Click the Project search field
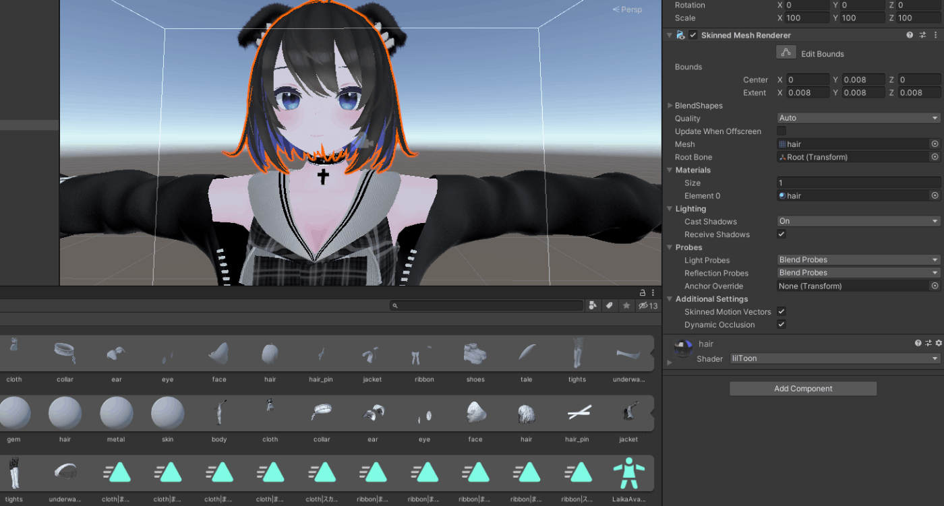The image size is (944, 506). click(487, 305)
